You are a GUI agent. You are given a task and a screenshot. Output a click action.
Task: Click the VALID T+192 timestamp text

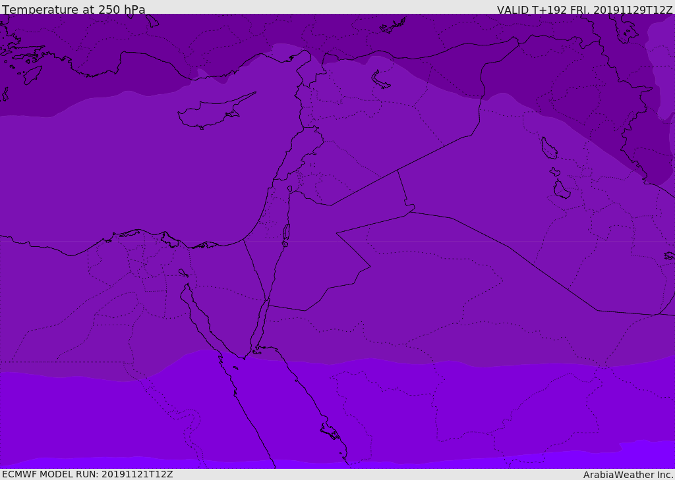coord(584,9)
